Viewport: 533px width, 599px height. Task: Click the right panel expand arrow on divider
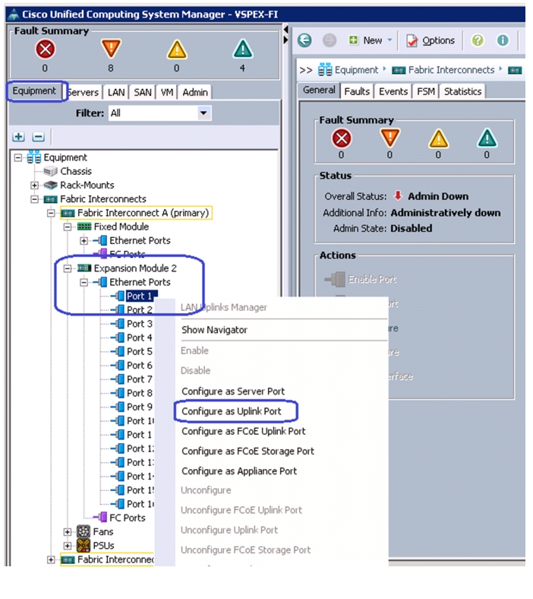285,40
